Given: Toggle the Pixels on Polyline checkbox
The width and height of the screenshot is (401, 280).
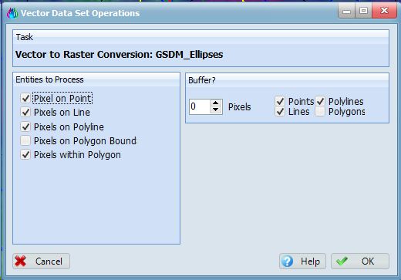Looking at the screenshot, I should pos(25,127).
